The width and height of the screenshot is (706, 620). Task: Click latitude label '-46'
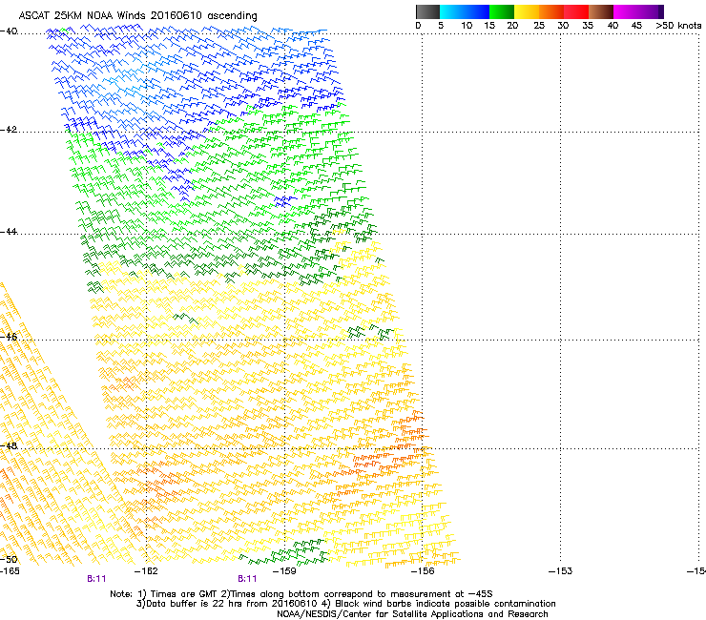9,337
